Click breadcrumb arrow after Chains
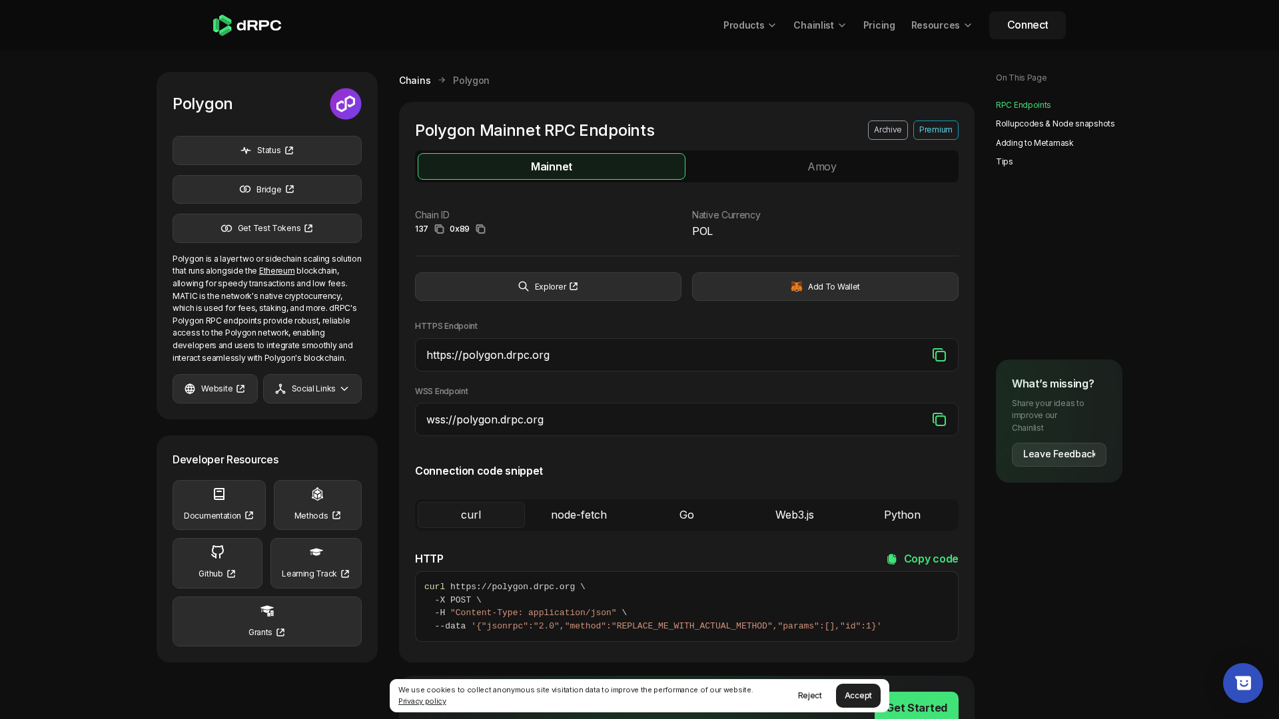Image resolution: width=1279 pixels, height=719 pixels. [442, 81]
